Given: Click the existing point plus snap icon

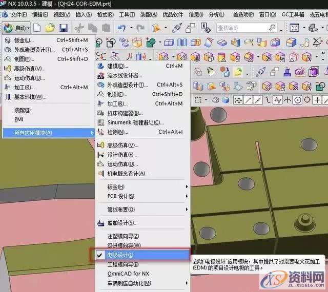Looking at the screenshot, I should tap(317, 100).
